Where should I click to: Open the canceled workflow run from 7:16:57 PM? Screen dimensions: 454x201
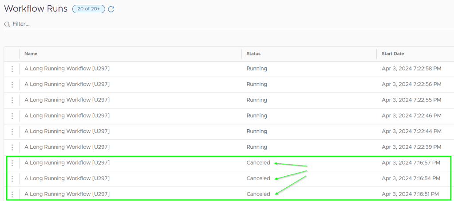point(67,162)
